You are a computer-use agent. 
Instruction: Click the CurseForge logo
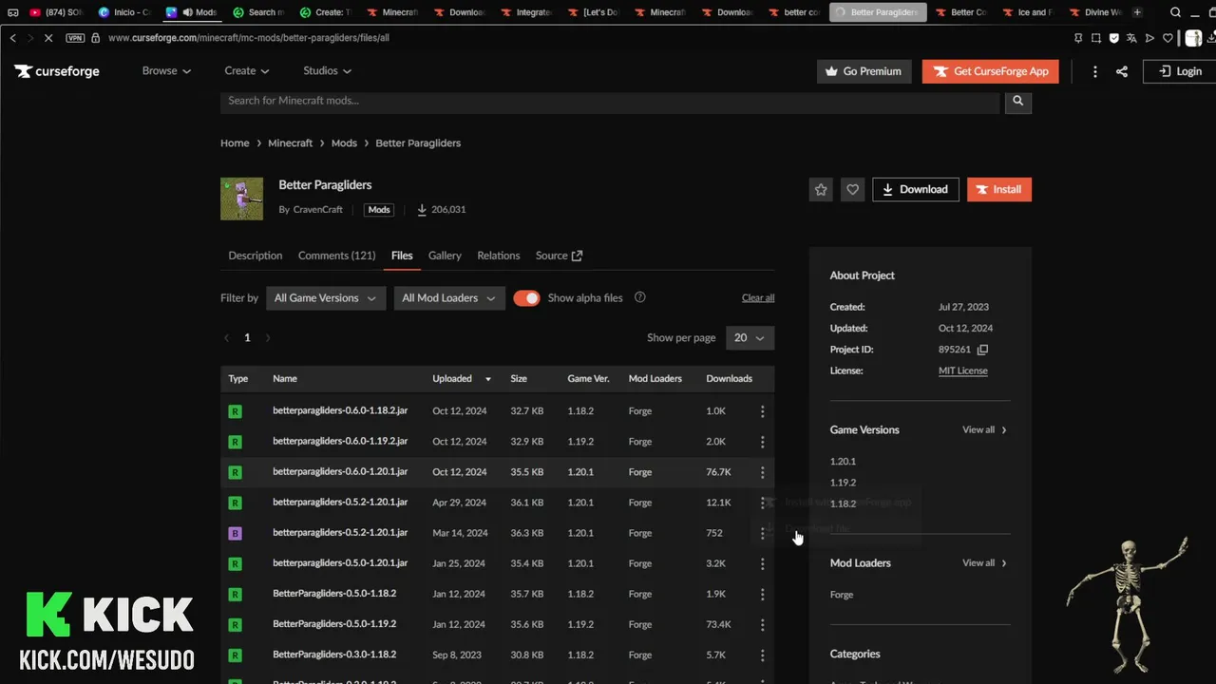coord(57,71)
